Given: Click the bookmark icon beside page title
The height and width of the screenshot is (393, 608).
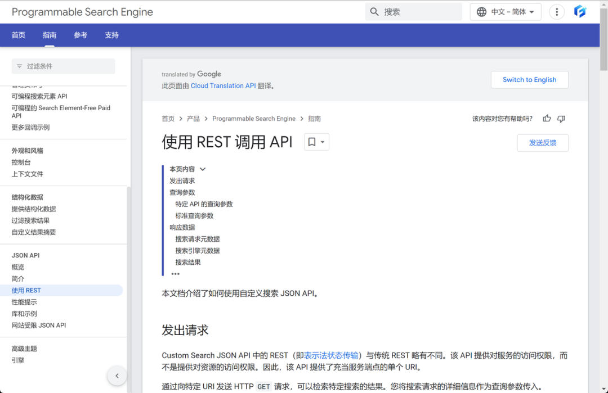Looking at the screenshot, I should [x=312, y=142].
